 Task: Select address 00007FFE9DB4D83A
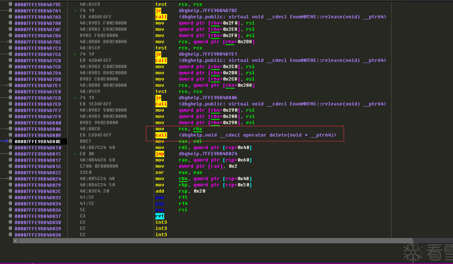[38, 235]
